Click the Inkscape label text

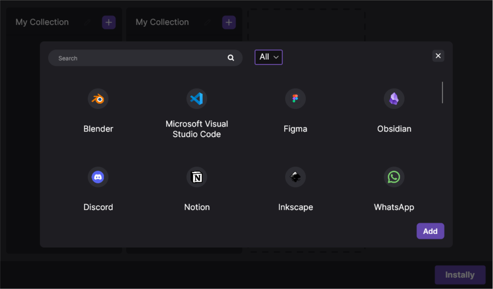click(x=295, y=207)
